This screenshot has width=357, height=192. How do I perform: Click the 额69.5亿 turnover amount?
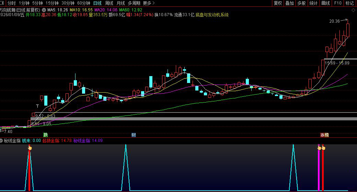[x=117, y=15]
